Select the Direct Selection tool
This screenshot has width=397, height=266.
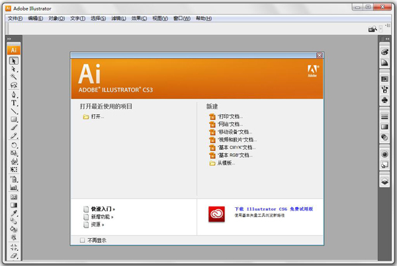[14, 69]
